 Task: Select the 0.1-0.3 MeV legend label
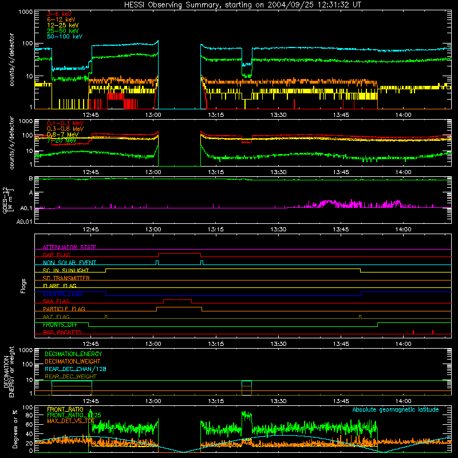click(x=65, y=123)
